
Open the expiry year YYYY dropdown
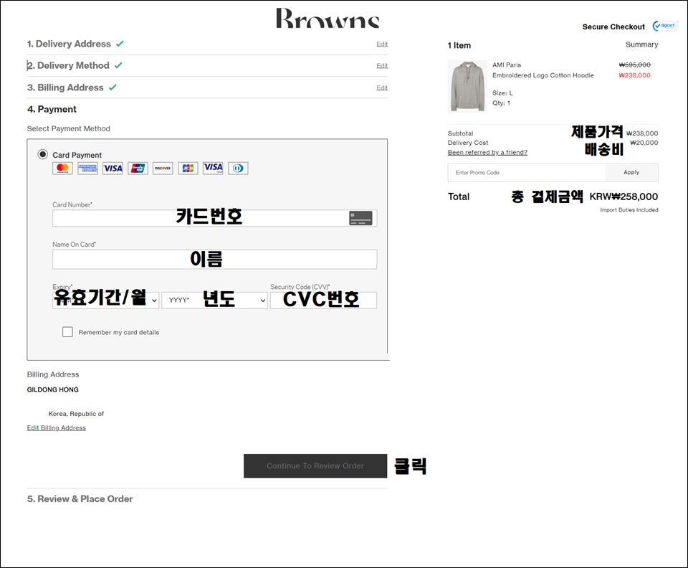pos(214,300)
